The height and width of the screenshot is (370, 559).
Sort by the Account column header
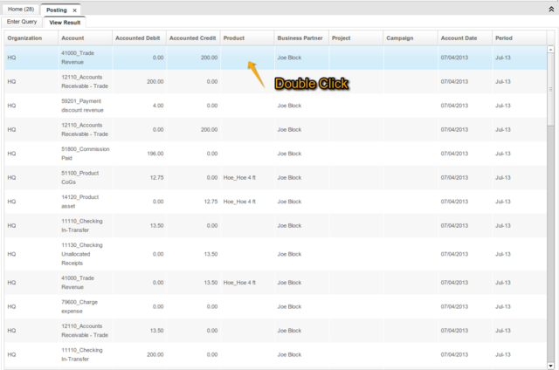tap(72, 38)
